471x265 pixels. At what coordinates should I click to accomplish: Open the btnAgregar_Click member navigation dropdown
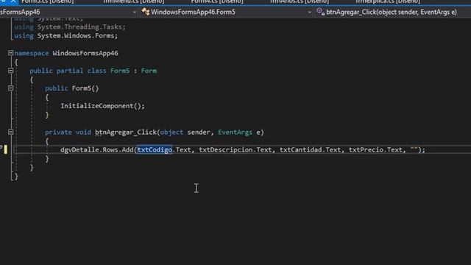[x=392, y=12]
